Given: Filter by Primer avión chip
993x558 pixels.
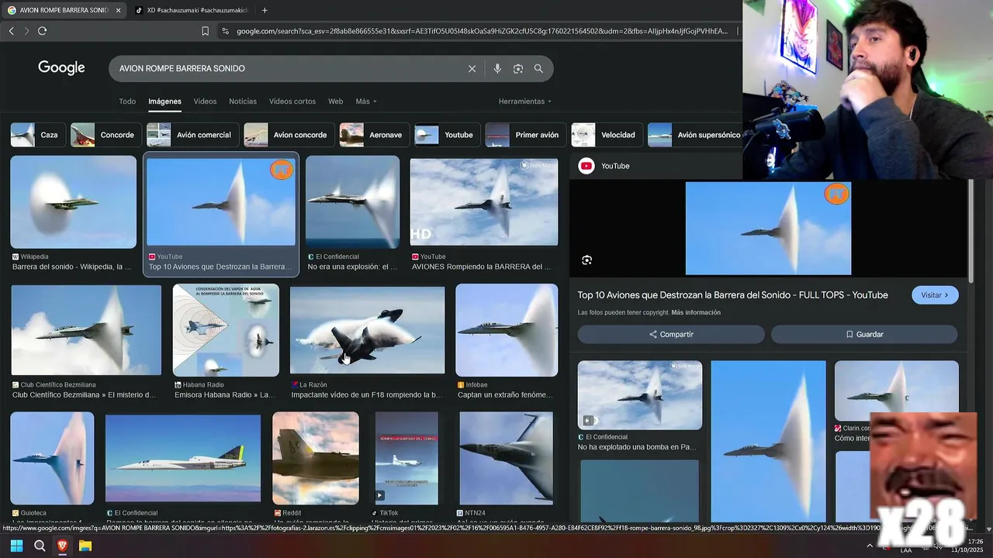Looking at the screenshot, I should 526,135.
